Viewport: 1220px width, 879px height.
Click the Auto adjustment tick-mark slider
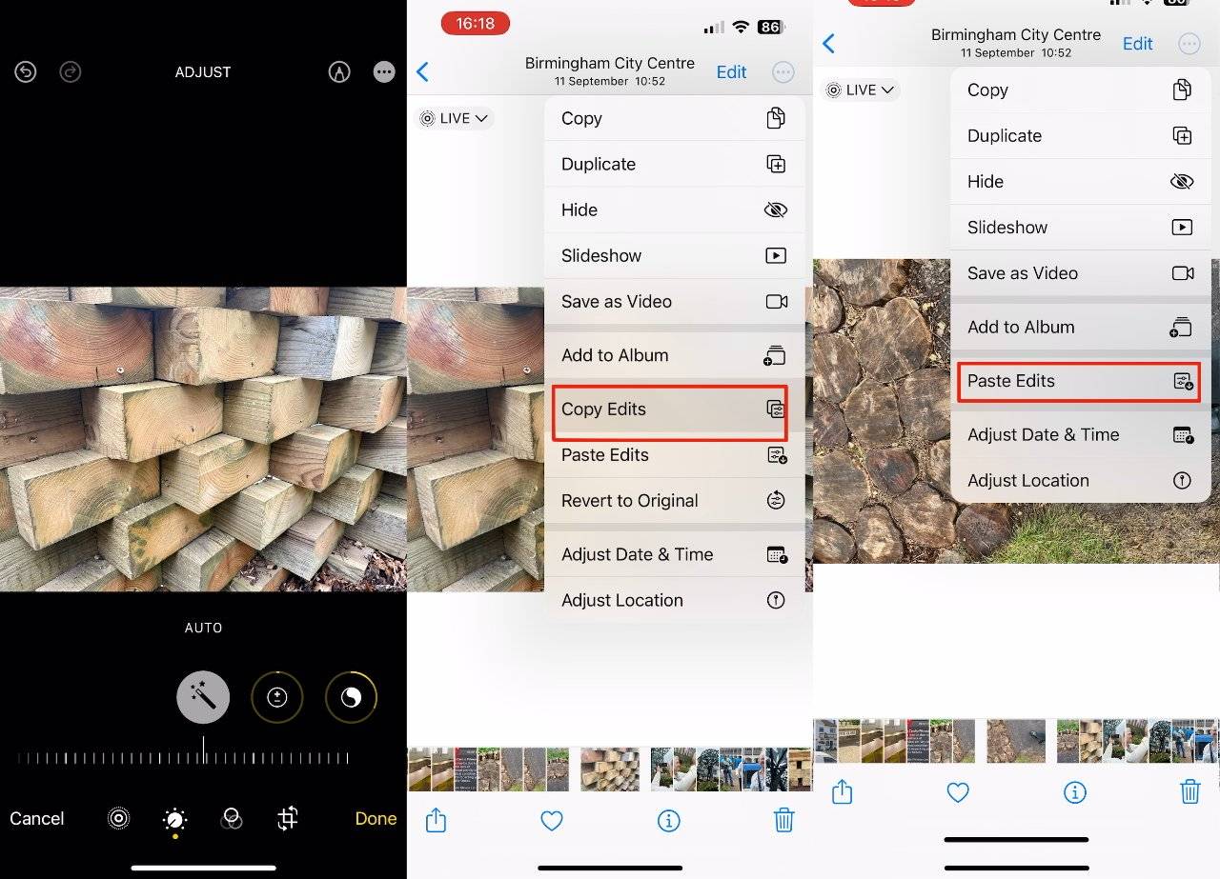click(x=183, y=757)
